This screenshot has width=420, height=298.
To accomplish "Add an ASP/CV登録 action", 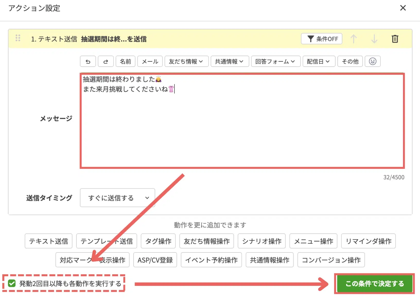I will tap(155, 260).
